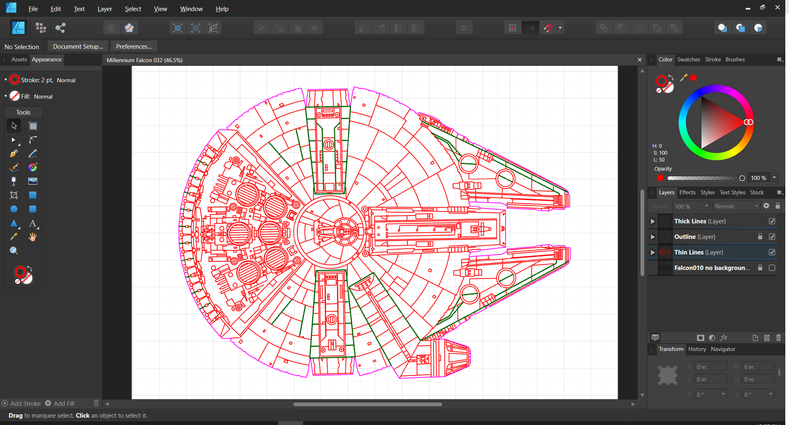Click Add Fill in Appearance panel
The image size is (789, 425).
[x=60, y=403]
